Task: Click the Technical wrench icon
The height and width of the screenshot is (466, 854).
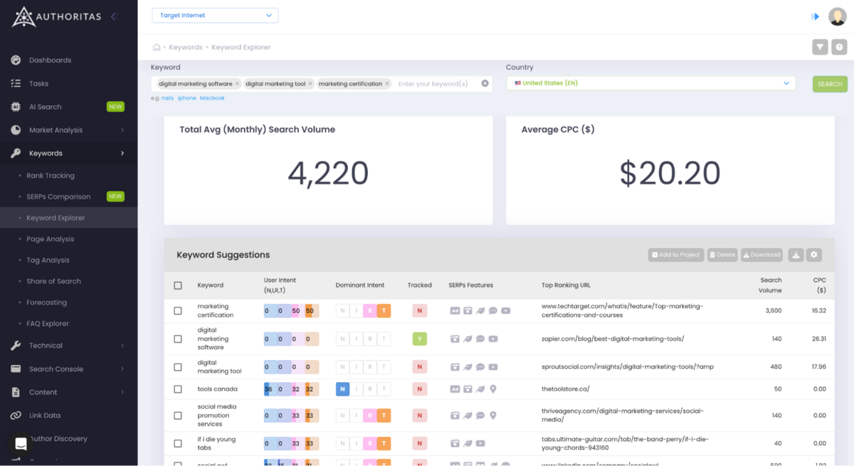Action: point(16,346)
